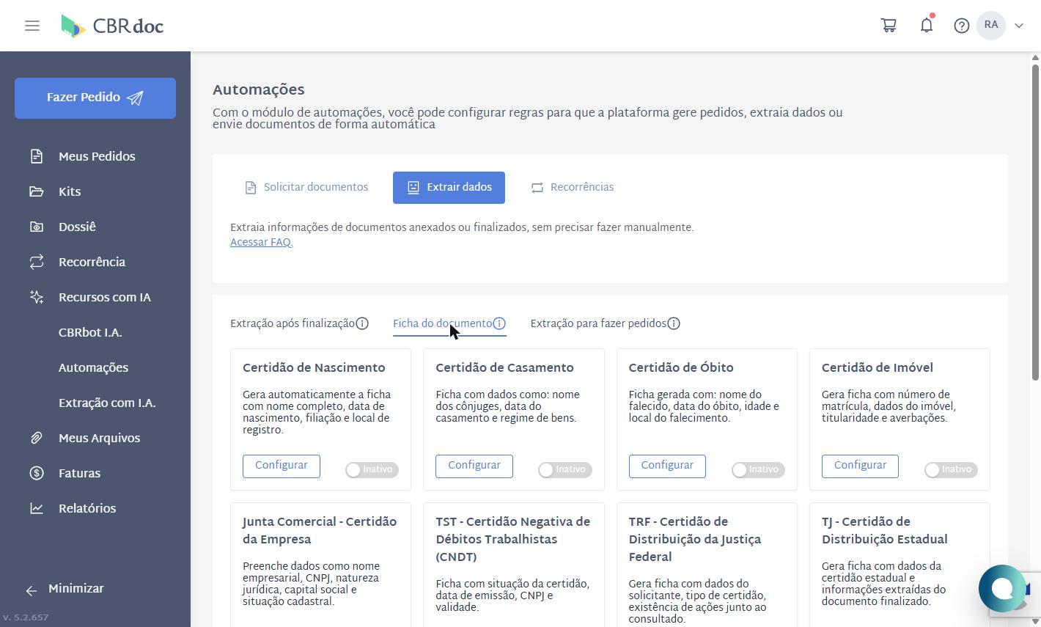Click the Automações page heading
The width and height of the screenshot is (1041, 627).
tap(259, 90)
